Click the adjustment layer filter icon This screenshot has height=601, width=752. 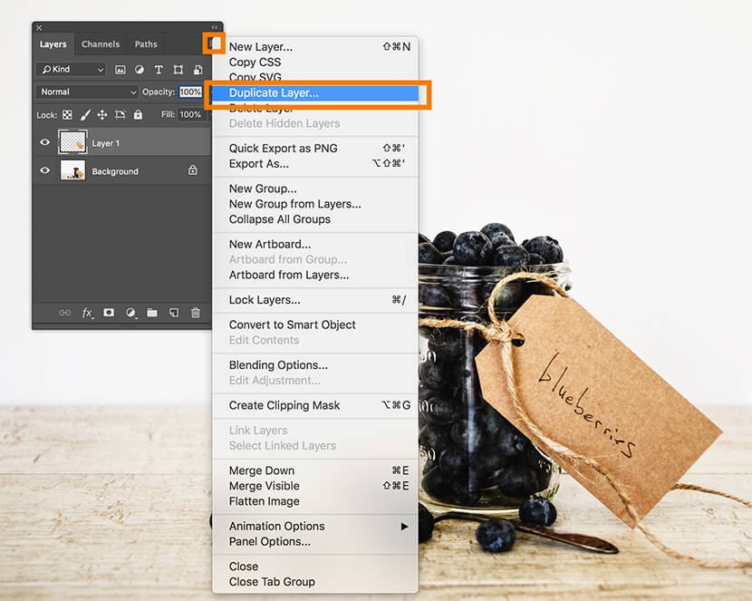[140, 70]
